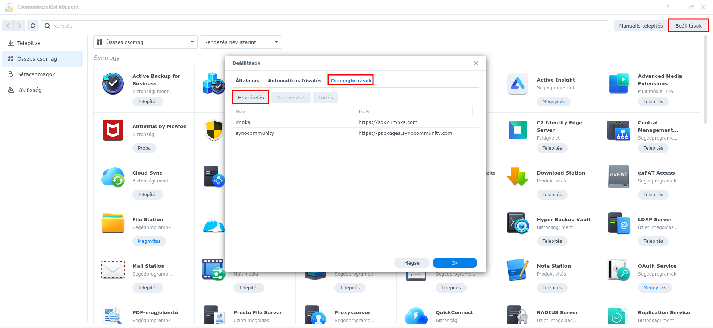The height and width of the screenshot is (328, 713).
Task: Close the Beállítások dialog with the X
Action: coord(476,63)
